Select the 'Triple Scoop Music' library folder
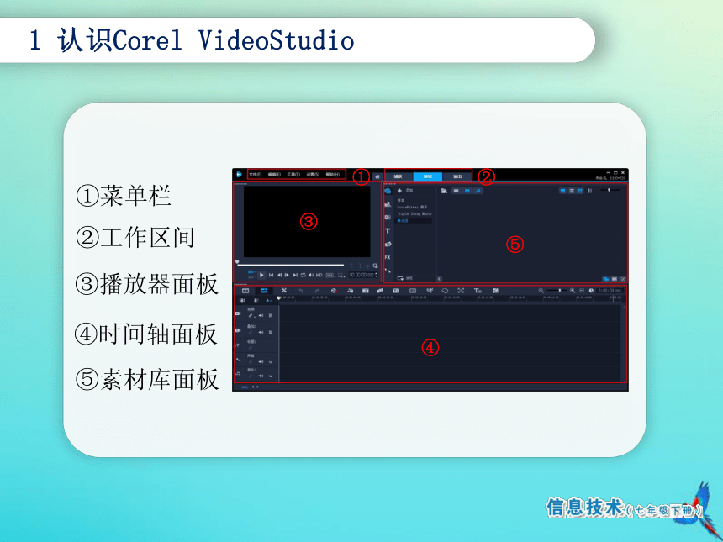723x542 pixels. click(414, 214)
